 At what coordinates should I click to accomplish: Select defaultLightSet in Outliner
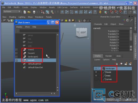pyautogui.click(x=34, y=64)
